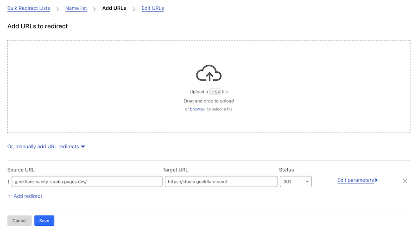This screenshot has height=234, width=417.
Task: Cancel adding URLs
Action: (x=19, y=221)
